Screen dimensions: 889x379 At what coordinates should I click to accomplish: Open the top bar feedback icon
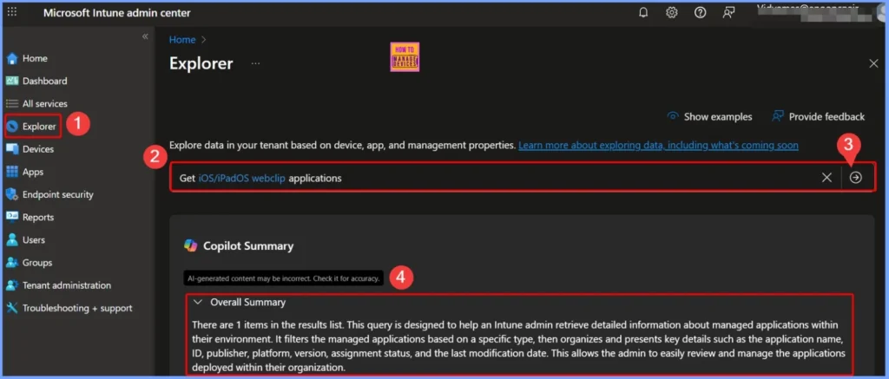(728, 12)
